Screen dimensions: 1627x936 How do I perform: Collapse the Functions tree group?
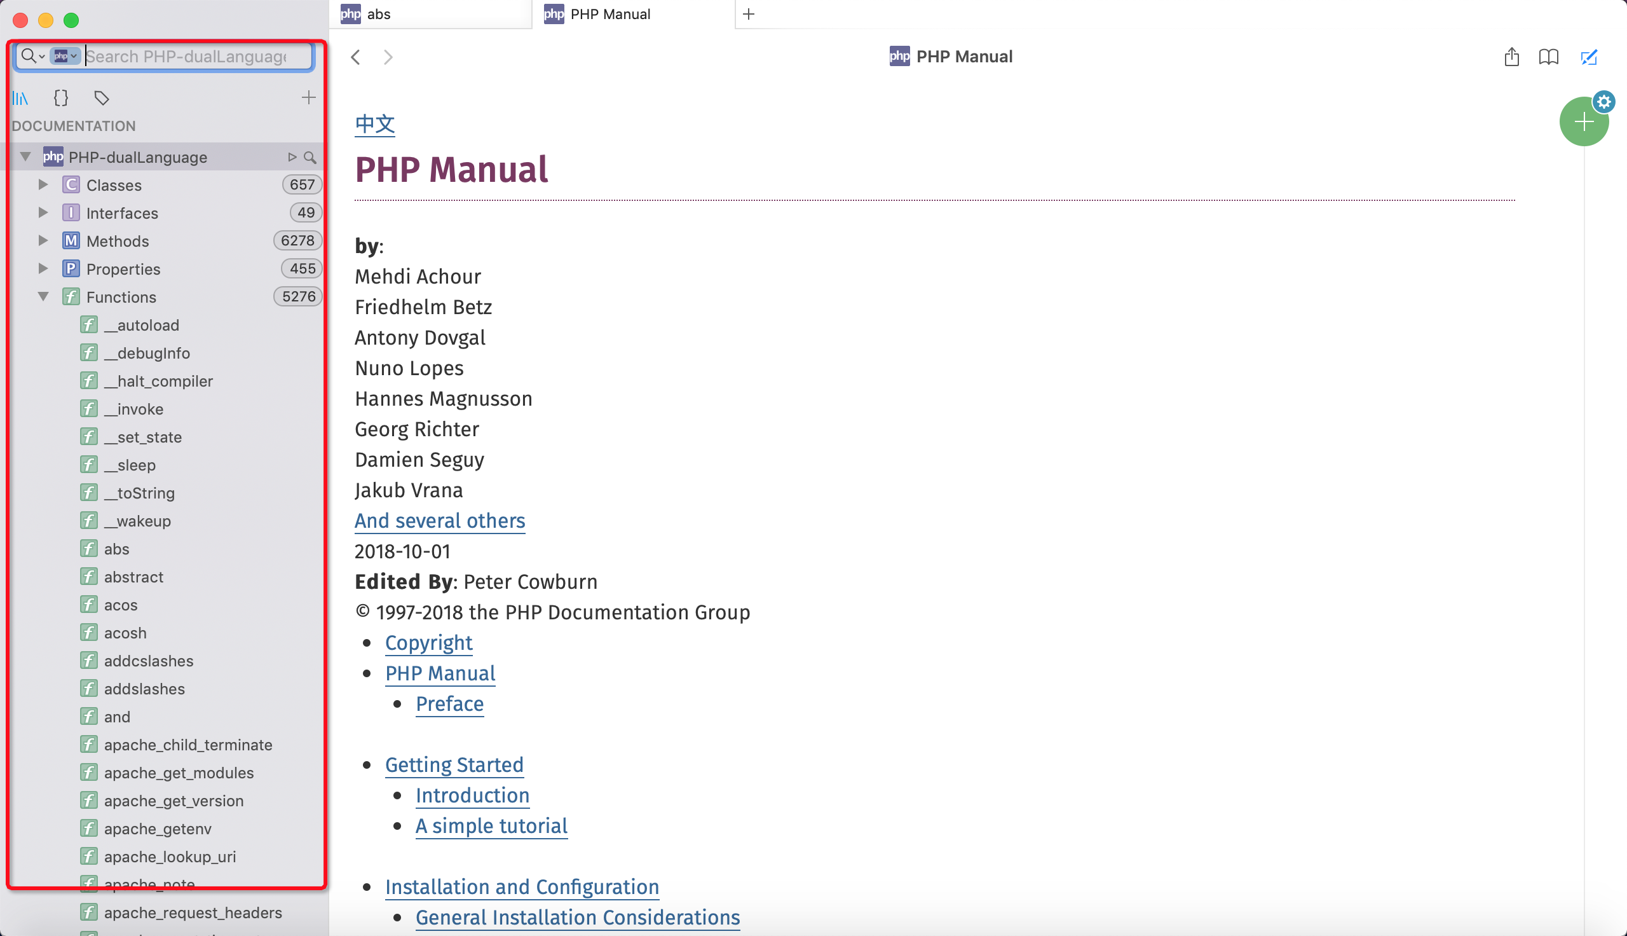point(43,296)
